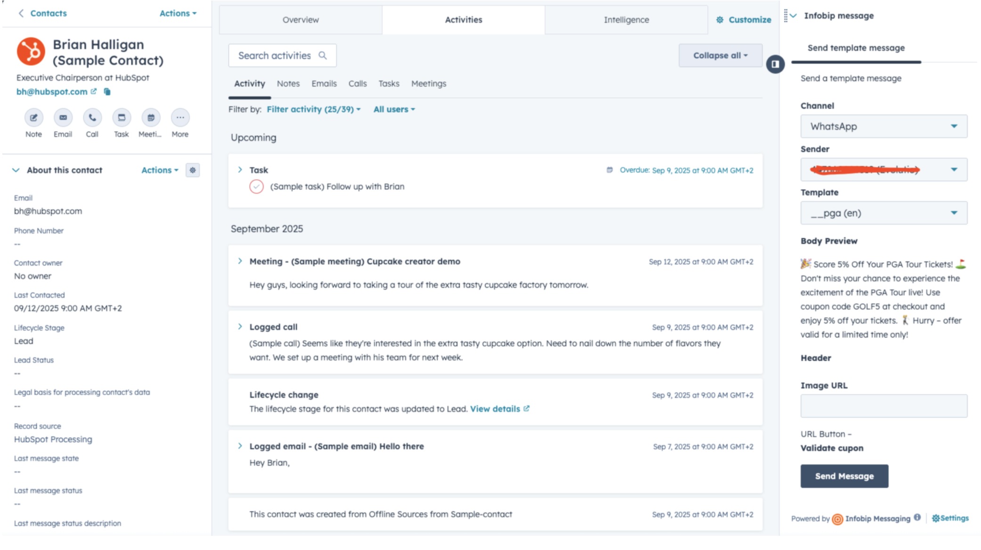Click the Email envelope action icon
Screen dimensions: 981x550
(63, 118)
